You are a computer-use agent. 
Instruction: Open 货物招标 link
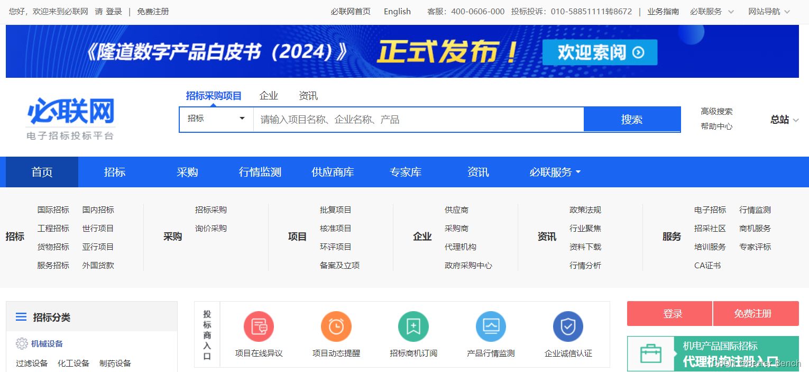pyautogui.click(x=53, y=247)
